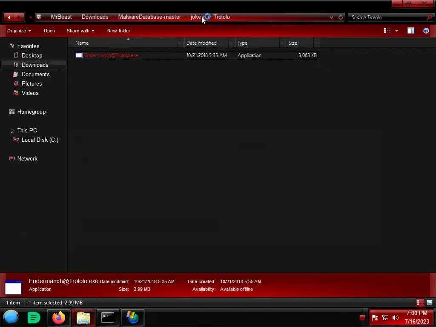The height and width of the screenshot is (327, 436).
Task: Open the green notes app on taskbar
Action: [34, 318]
